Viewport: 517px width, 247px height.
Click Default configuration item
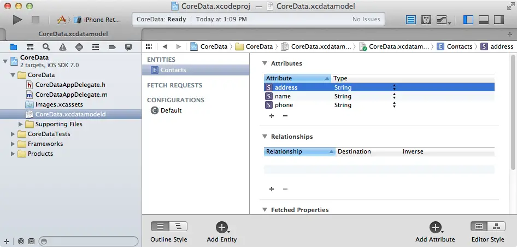[171, 110]
